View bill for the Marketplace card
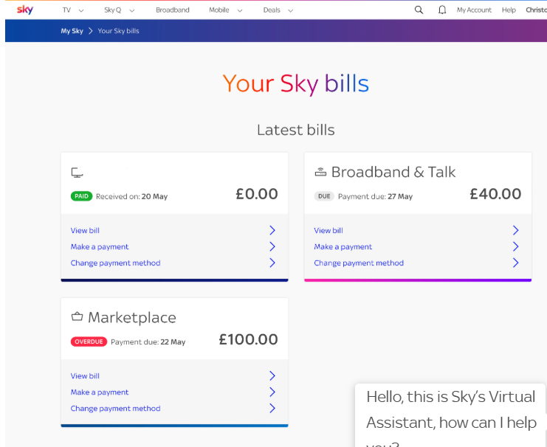 point(85,376)
